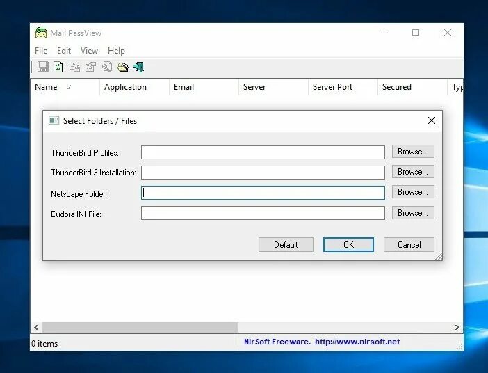The height and width of the screenshot is (373, 488).
Task: Click the horizontal scrollbar thumb
Action: coord(140,327)
